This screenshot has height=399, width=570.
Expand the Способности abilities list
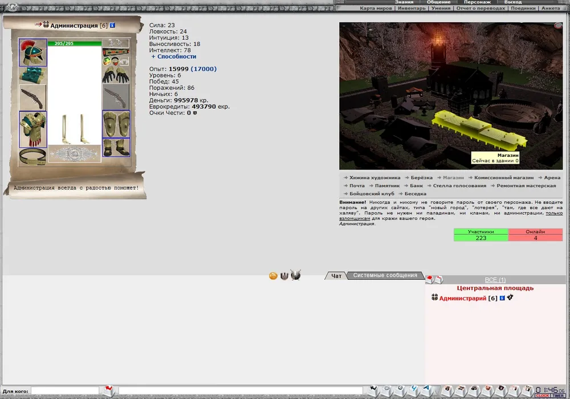tap(173, 56)
